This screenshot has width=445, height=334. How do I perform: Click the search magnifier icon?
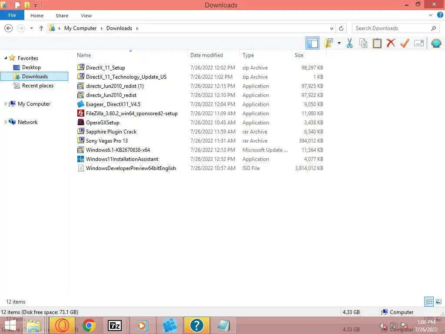[433, 28]
